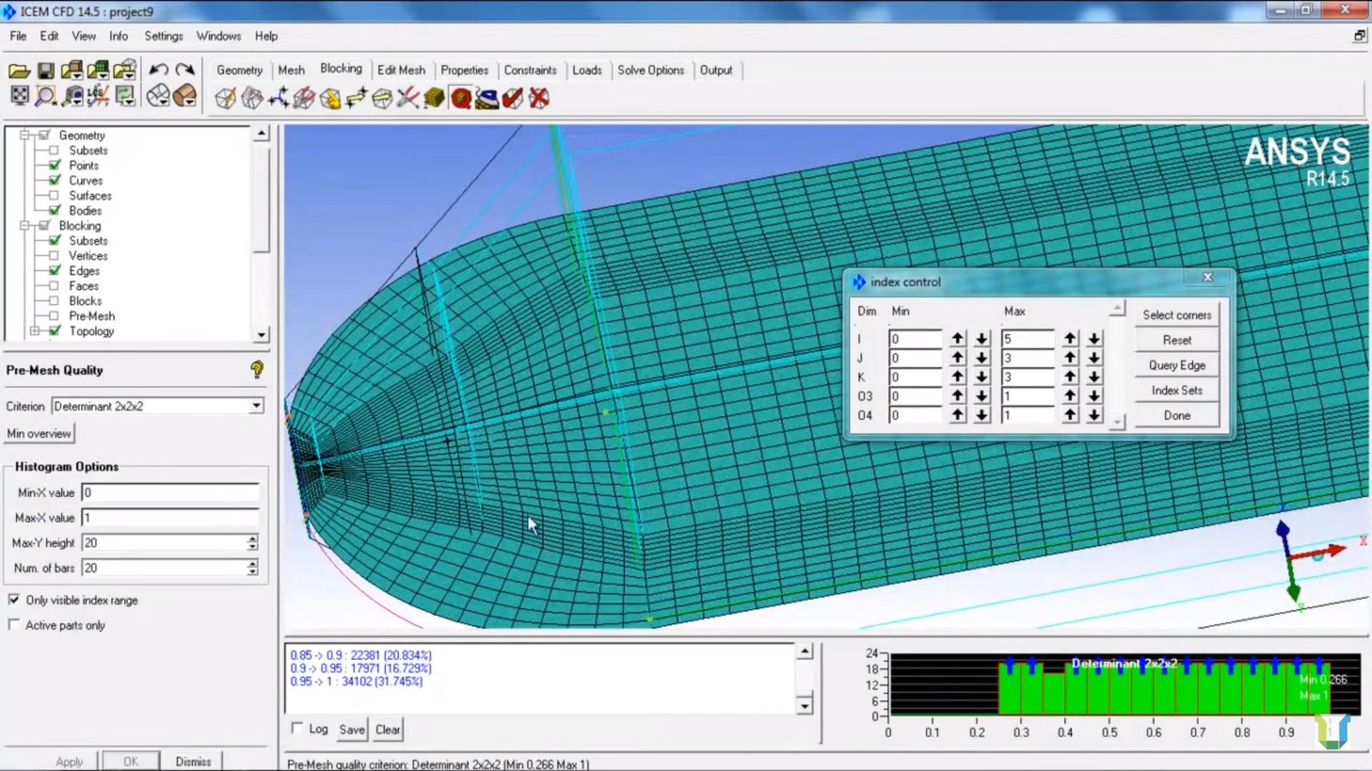Select Create Block tool

pos(226,99)
